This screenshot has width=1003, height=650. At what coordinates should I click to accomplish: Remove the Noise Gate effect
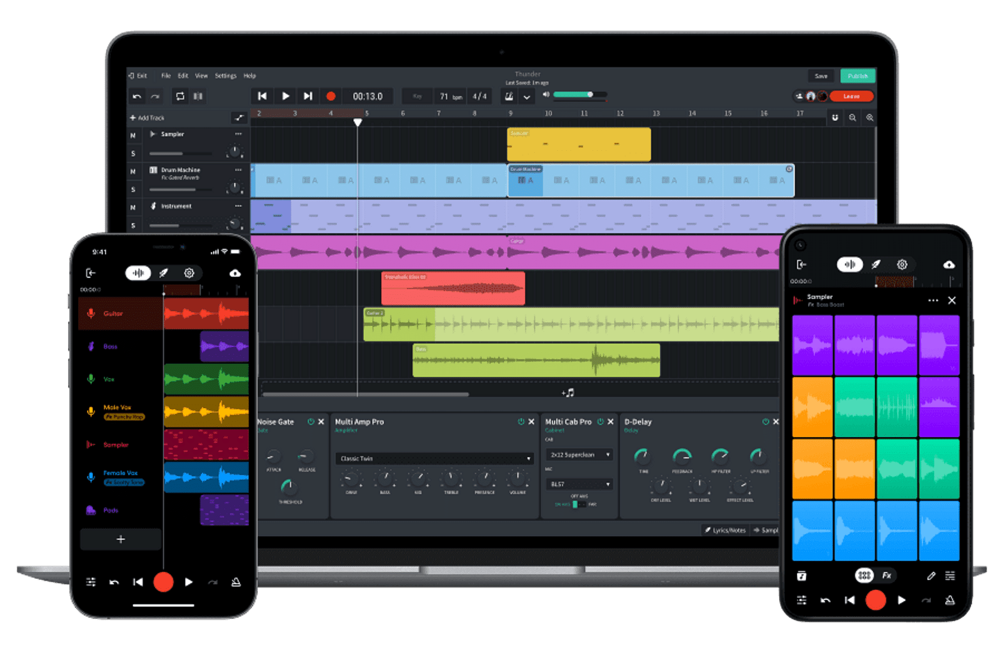(x=321, y=422)
